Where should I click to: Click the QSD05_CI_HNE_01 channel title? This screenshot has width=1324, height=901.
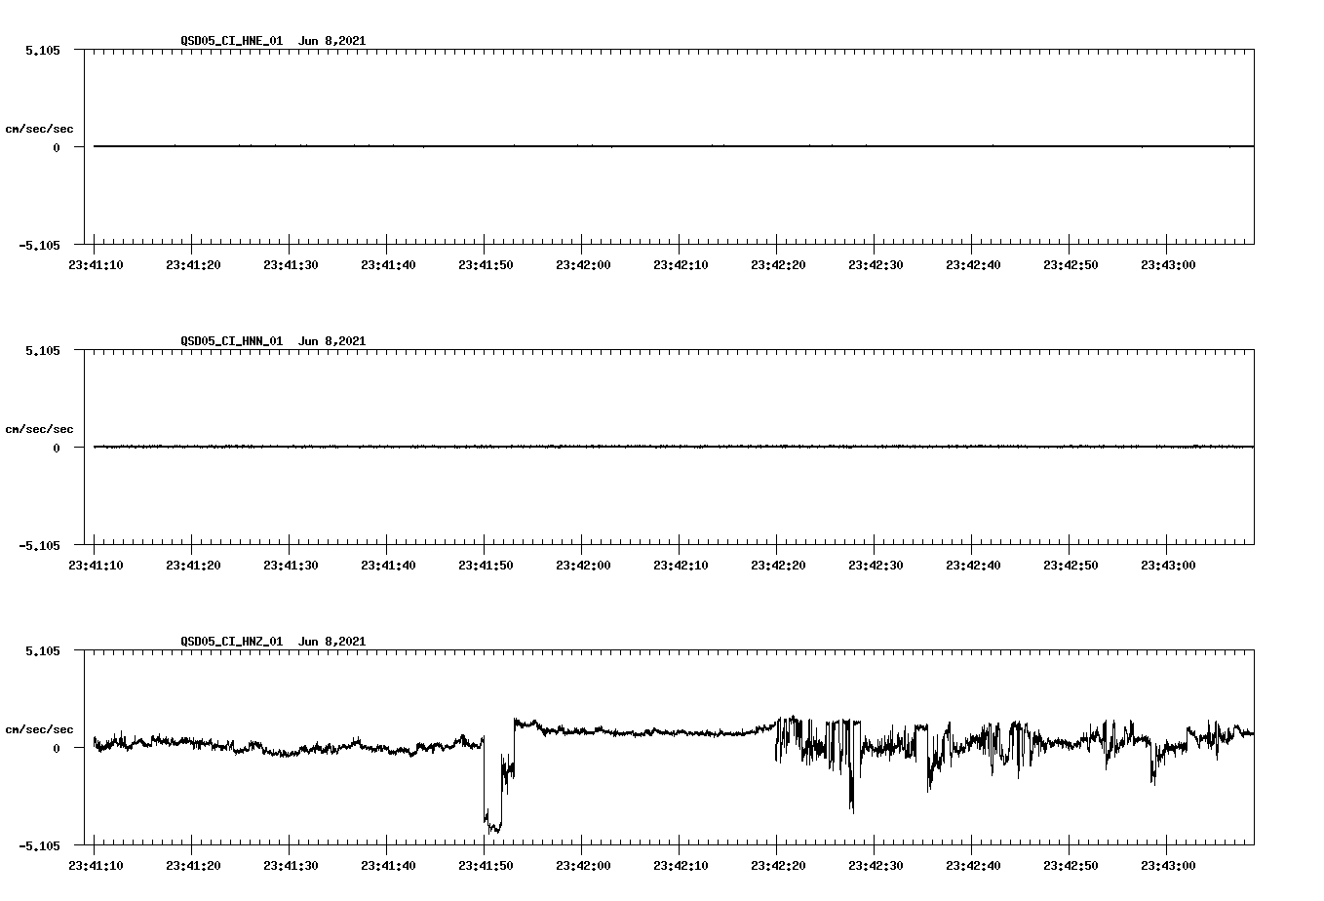[x=232, y=41]
